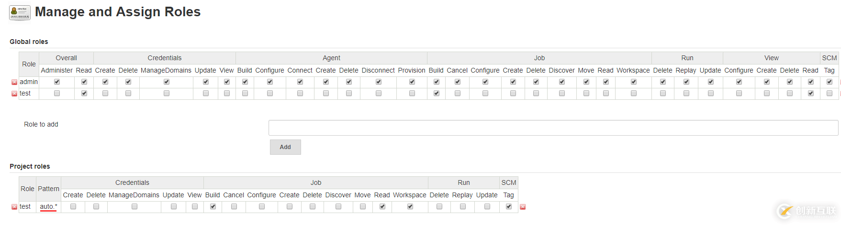Click the auto.* pattern link

tap(48, 206)
